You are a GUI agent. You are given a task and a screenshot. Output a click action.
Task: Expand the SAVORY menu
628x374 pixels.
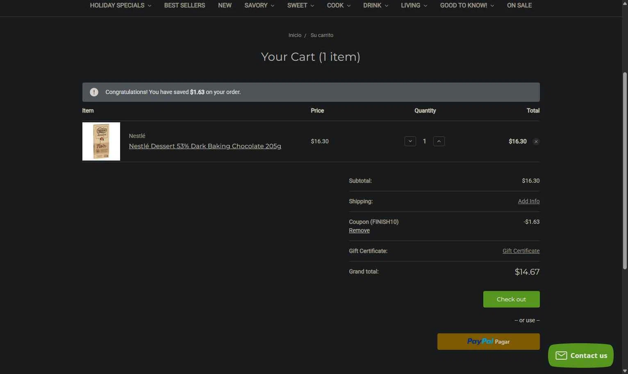tap(259, 5)
